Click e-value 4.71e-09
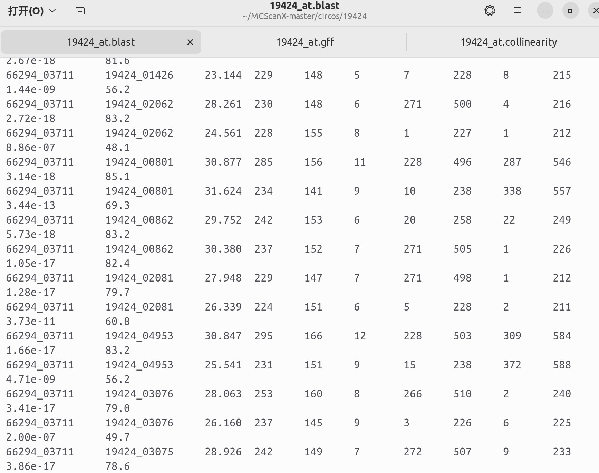Viewport: 599px width, 473px height. (31, 380)
